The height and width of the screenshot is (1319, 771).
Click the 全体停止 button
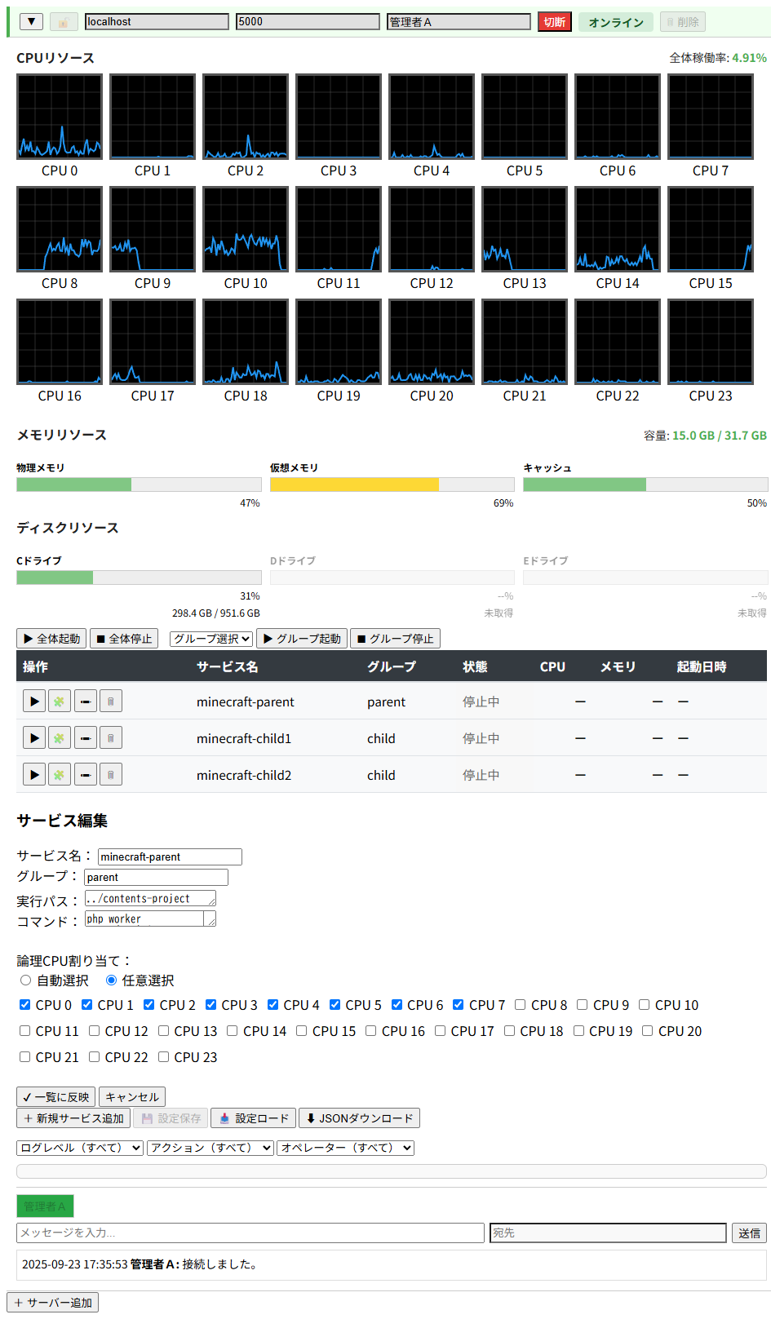point(124,639)
